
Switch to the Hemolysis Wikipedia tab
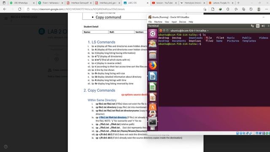pyautogui.click(x=192, y=3)
